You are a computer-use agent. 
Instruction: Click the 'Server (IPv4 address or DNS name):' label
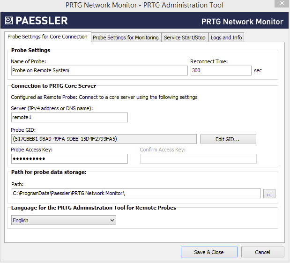(x=52, y=108)
